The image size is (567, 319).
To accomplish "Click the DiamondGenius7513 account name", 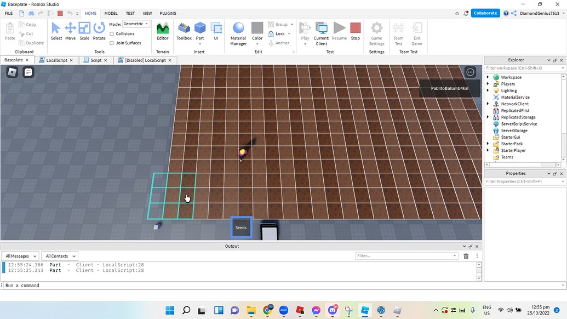I will (x=539, y=13).
